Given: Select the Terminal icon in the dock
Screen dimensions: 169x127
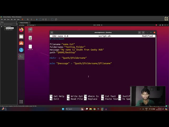Looking at the screenshot, I should (21, 56).
